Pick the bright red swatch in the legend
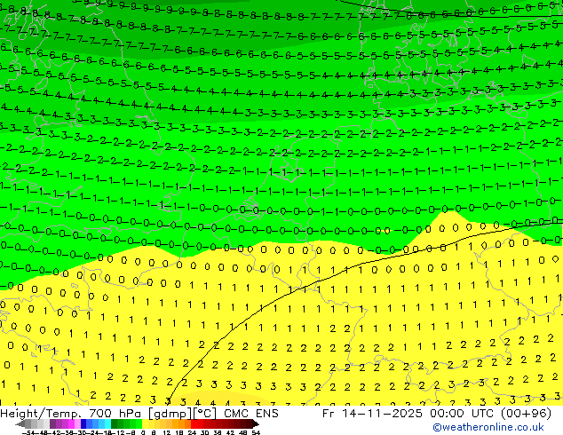This screenshot has width=563, height=435. tap(194, 423)
